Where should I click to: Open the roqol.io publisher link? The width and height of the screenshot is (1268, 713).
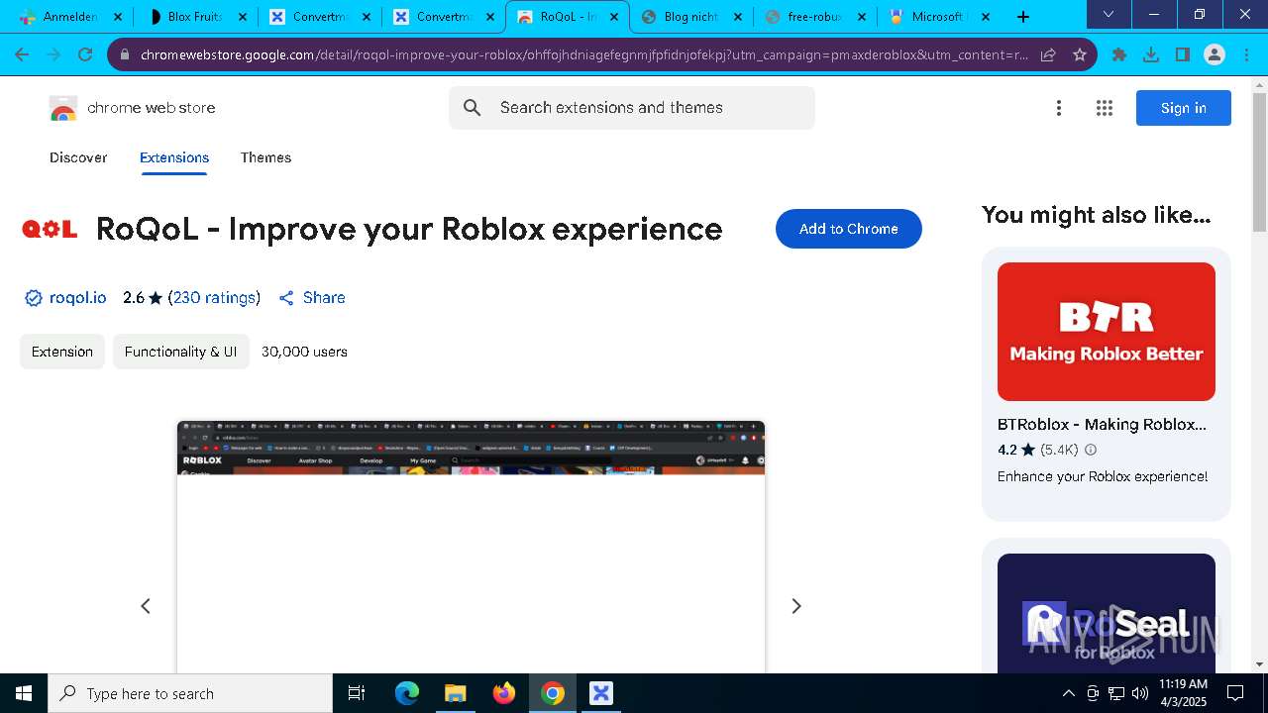[77, 298]
